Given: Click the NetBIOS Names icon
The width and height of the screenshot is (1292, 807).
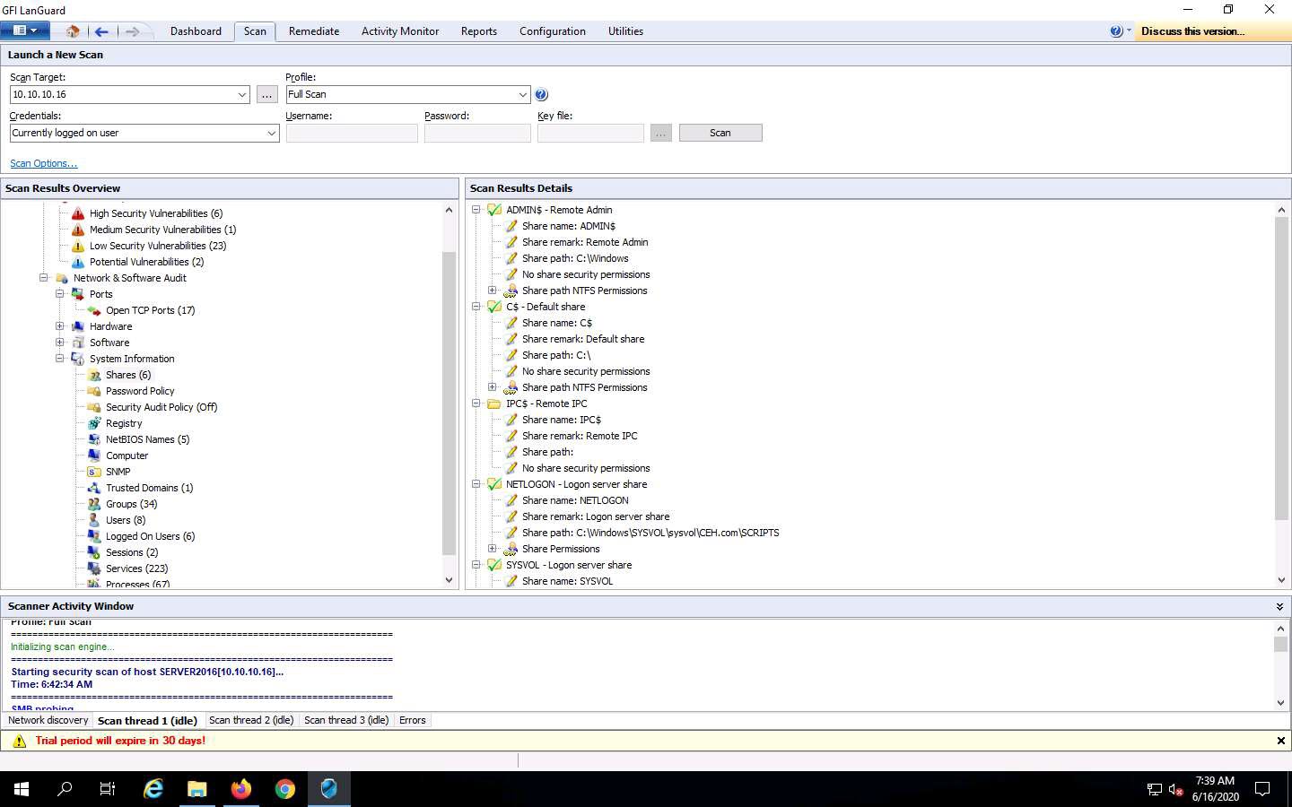Looking at the screenshot, I should point(94,439).
